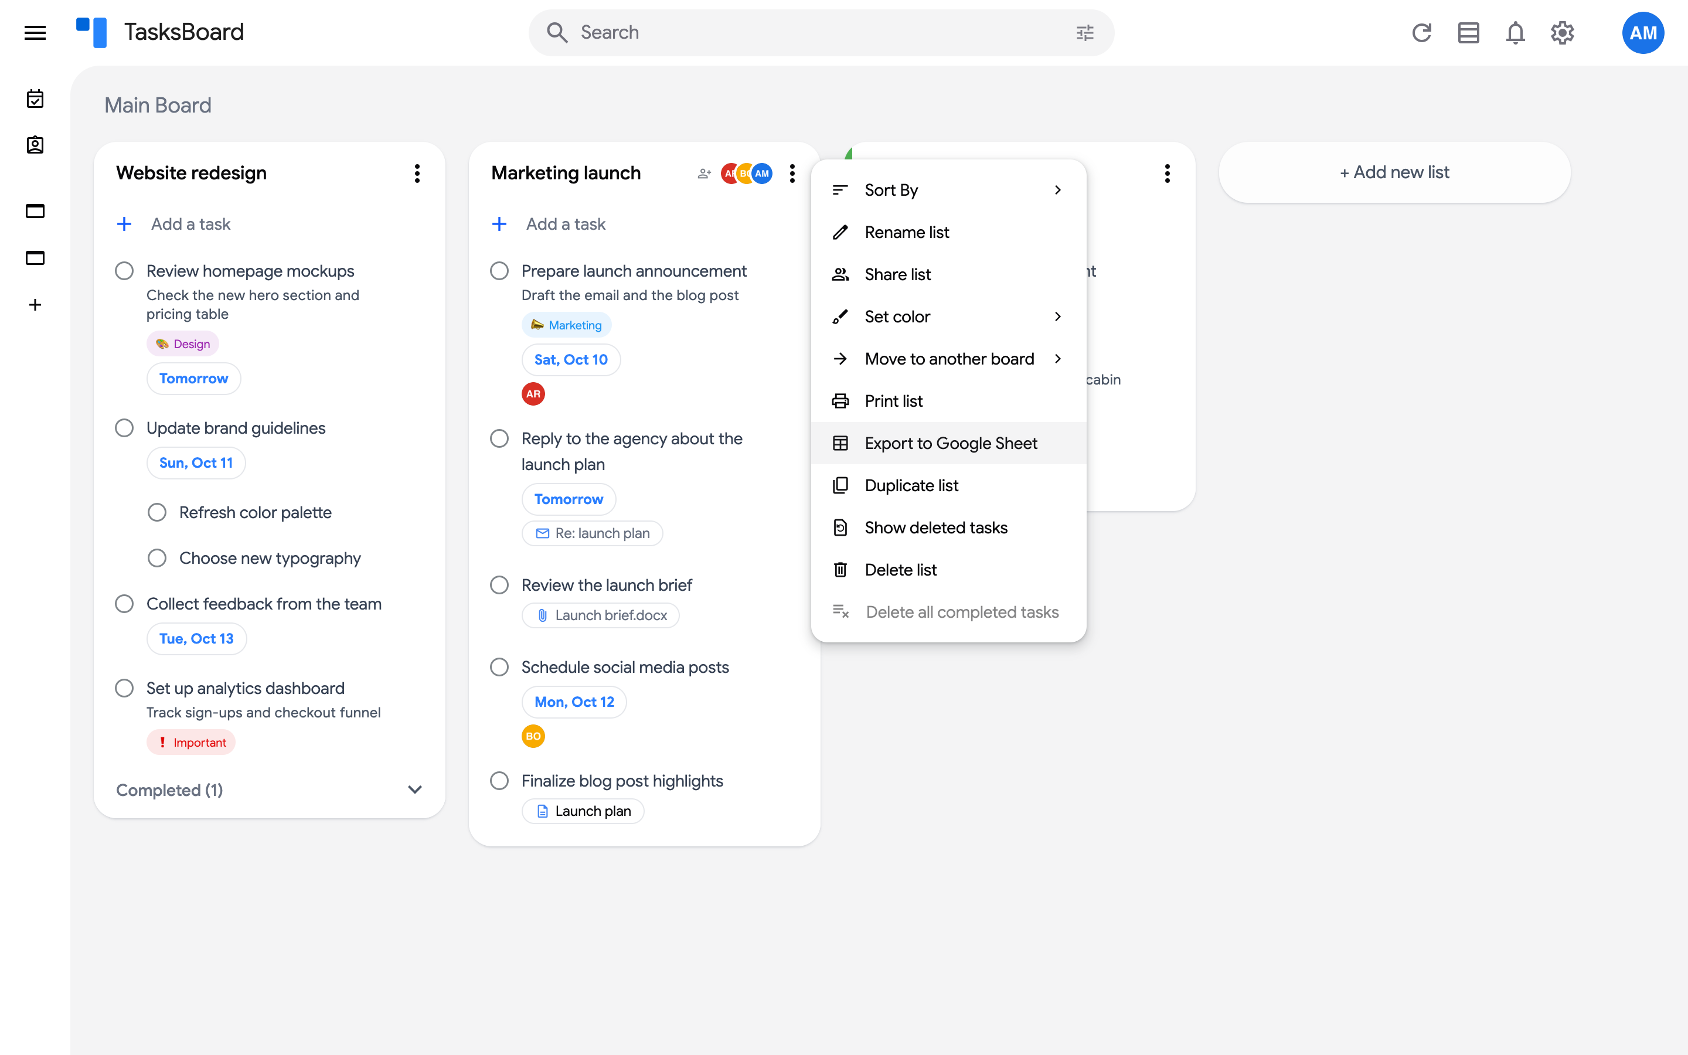Open the assigned tasks sidebar icon

pos(35,145)
